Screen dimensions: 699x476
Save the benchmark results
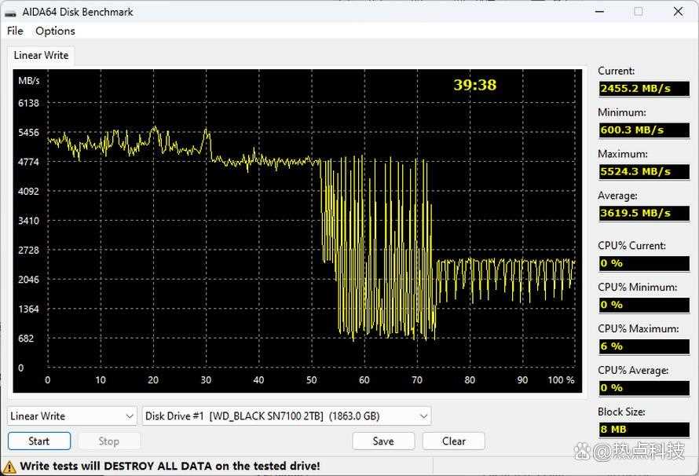coord(382,441)
